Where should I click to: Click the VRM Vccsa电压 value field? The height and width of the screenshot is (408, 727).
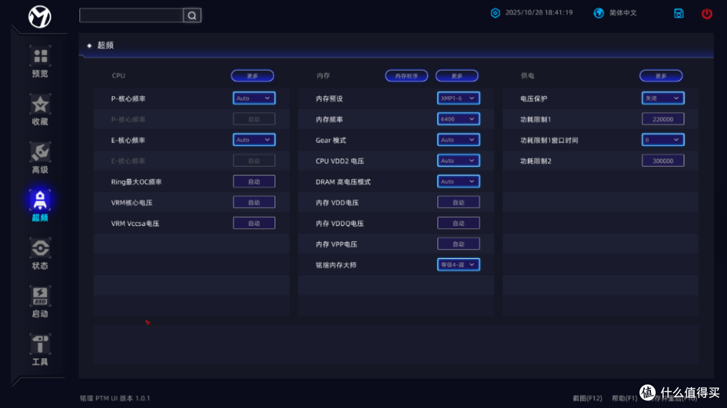(254, 223)
